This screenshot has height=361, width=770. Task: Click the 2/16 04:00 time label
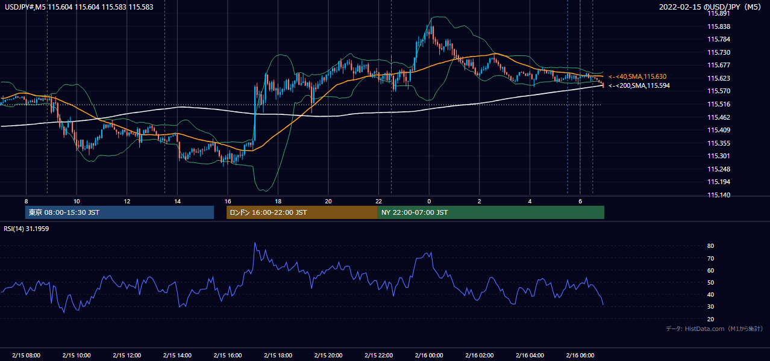point(530,355)
